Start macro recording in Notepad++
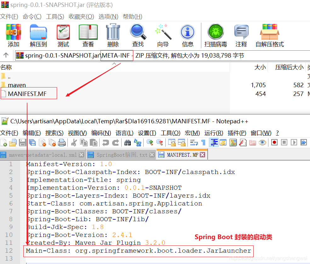 pos(274,143)
